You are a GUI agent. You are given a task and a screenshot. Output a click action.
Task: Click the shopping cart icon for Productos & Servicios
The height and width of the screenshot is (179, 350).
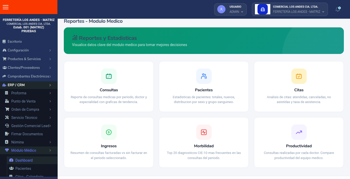point(4,59)
